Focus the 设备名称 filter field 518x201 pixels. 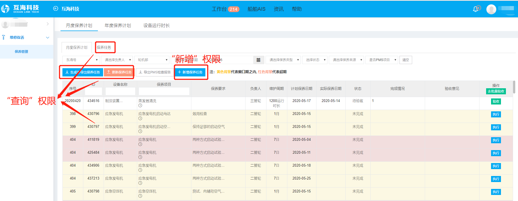pos(120,91)
